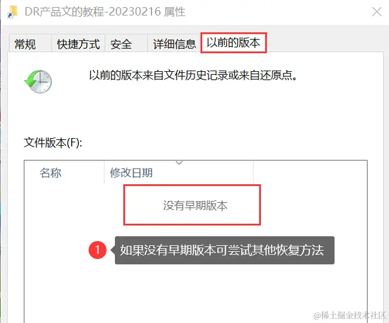Screen dimensions: 389x323
Task: Click empty header area right of 修改日期
Action: (x=310, y=172)
